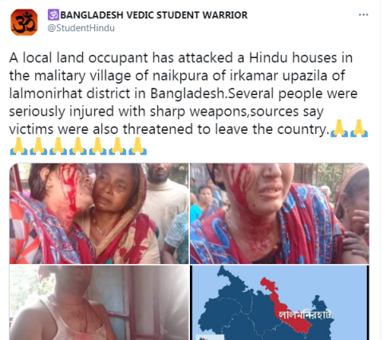Click the last folded-hands emoji on second row
This screenshot has height=340, width=383.
(137, 146)
